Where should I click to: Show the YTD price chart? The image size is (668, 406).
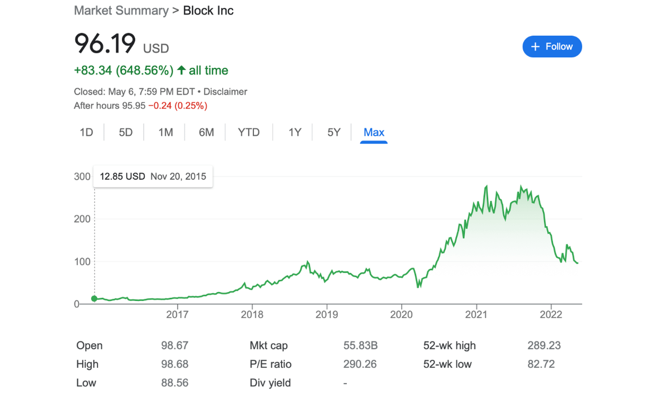click(x=249, y=132)
